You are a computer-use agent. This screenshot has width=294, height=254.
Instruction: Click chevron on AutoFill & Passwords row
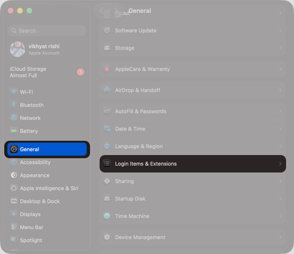point(280,111)
